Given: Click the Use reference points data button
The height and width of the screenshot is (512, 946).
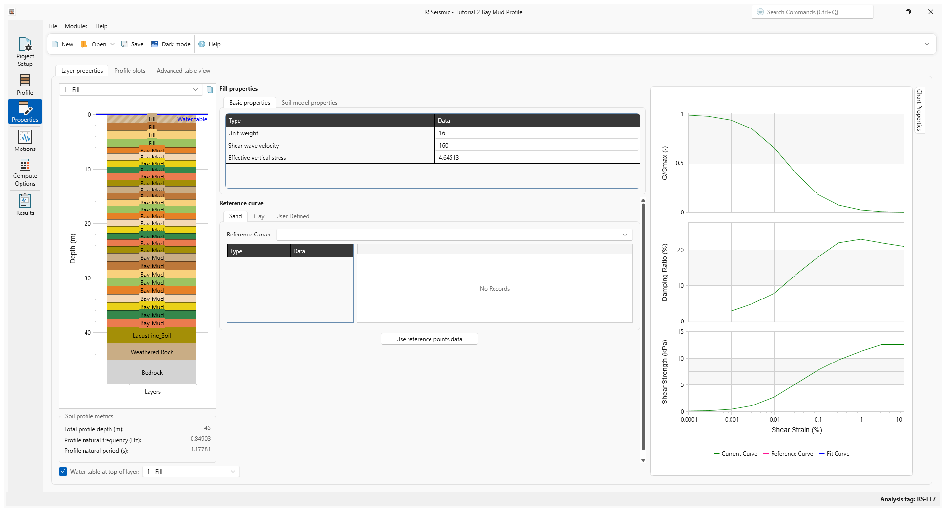Looking at the screenshot, I should point(429,339).
